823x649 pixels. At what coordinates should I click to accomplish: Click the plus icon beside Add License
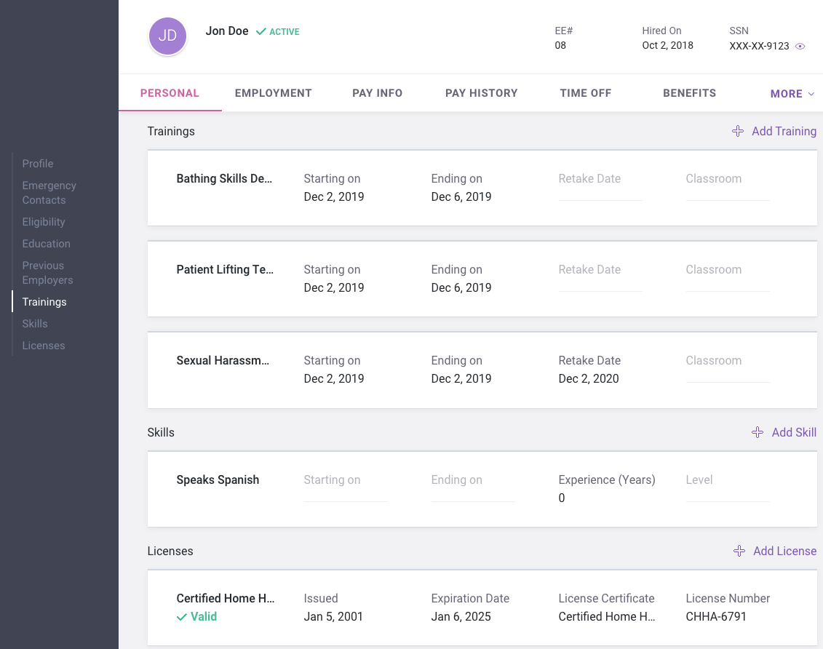click(x=739, y=551)
